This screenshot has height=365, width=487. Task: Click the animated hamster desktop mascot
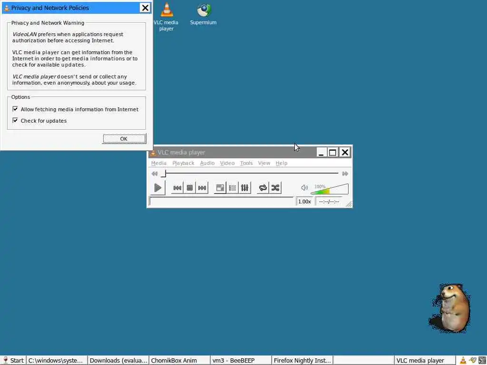click(450, 308)
